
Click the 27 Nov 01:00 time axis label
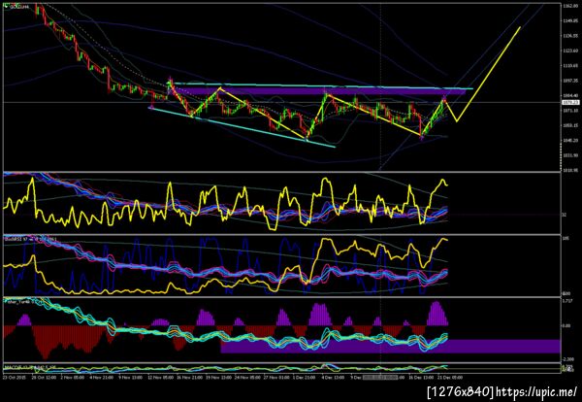tap(275, 377)
